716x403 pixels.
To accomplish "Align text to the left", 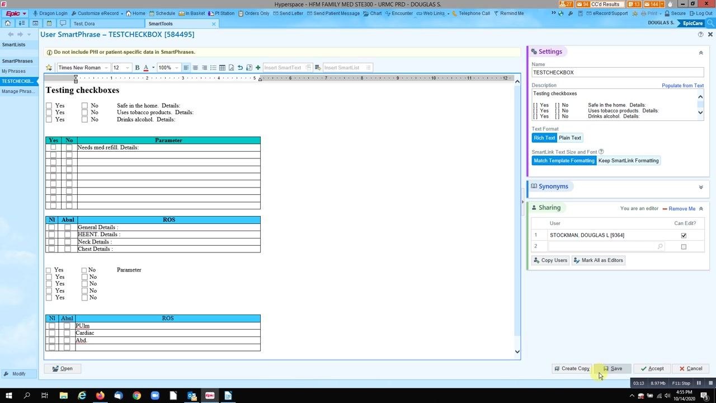I will click(186, 68).
